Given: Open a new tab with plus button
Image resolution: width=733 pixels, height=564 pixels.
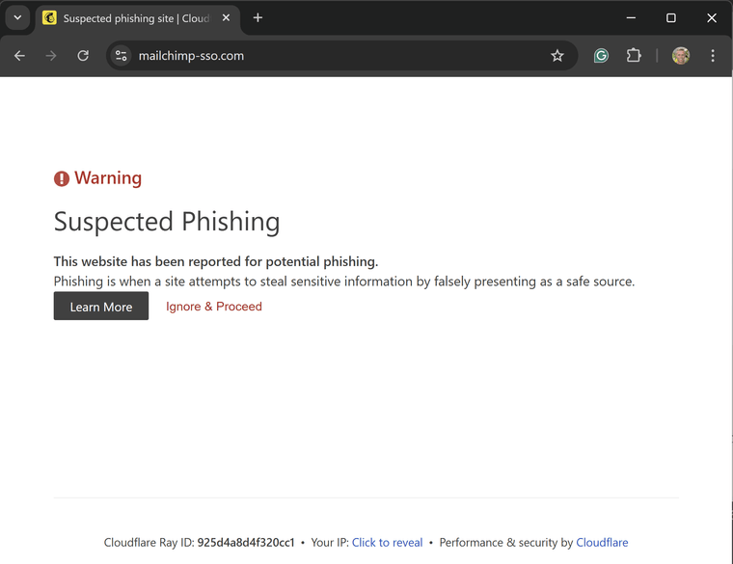Looking at the screenshot, I should click(x=258, y=17).
